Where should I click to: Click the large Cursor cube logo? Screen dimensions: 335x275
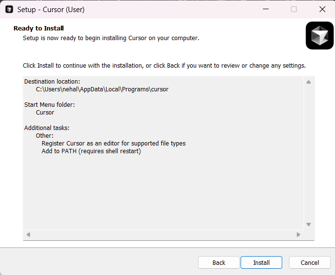320,35
